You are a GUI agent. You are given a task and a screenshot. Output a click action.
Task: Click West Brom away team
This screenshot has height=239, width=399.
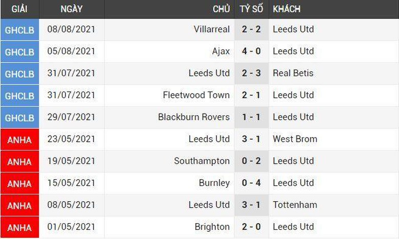(295, 139)
